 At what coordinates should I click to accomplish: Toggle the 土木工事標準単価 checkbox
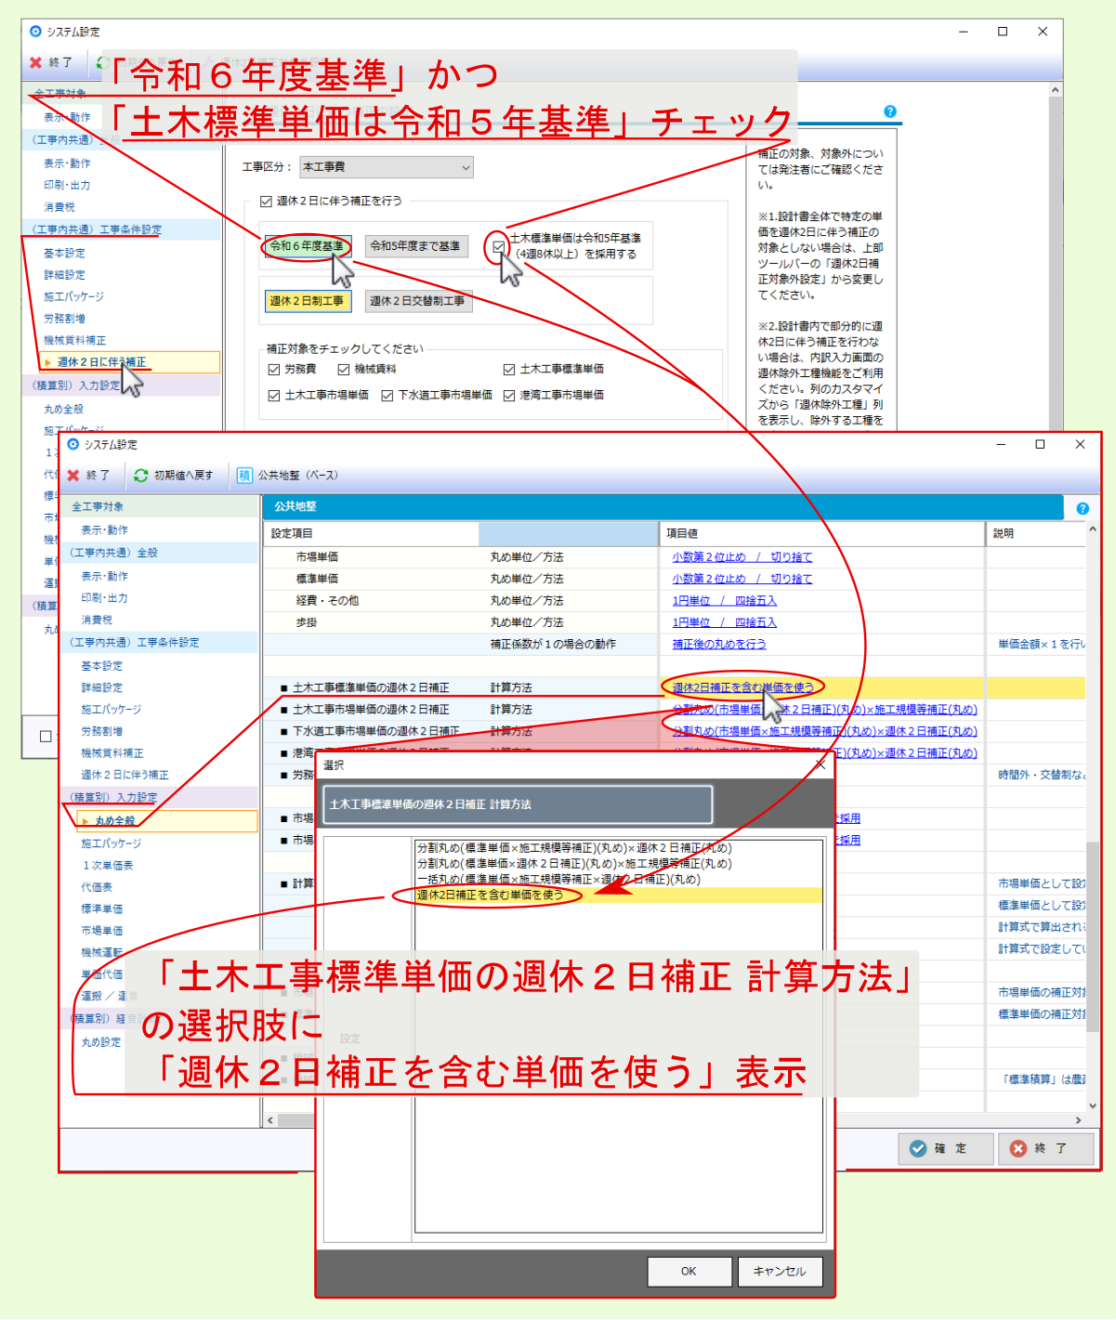click(509, 369)
